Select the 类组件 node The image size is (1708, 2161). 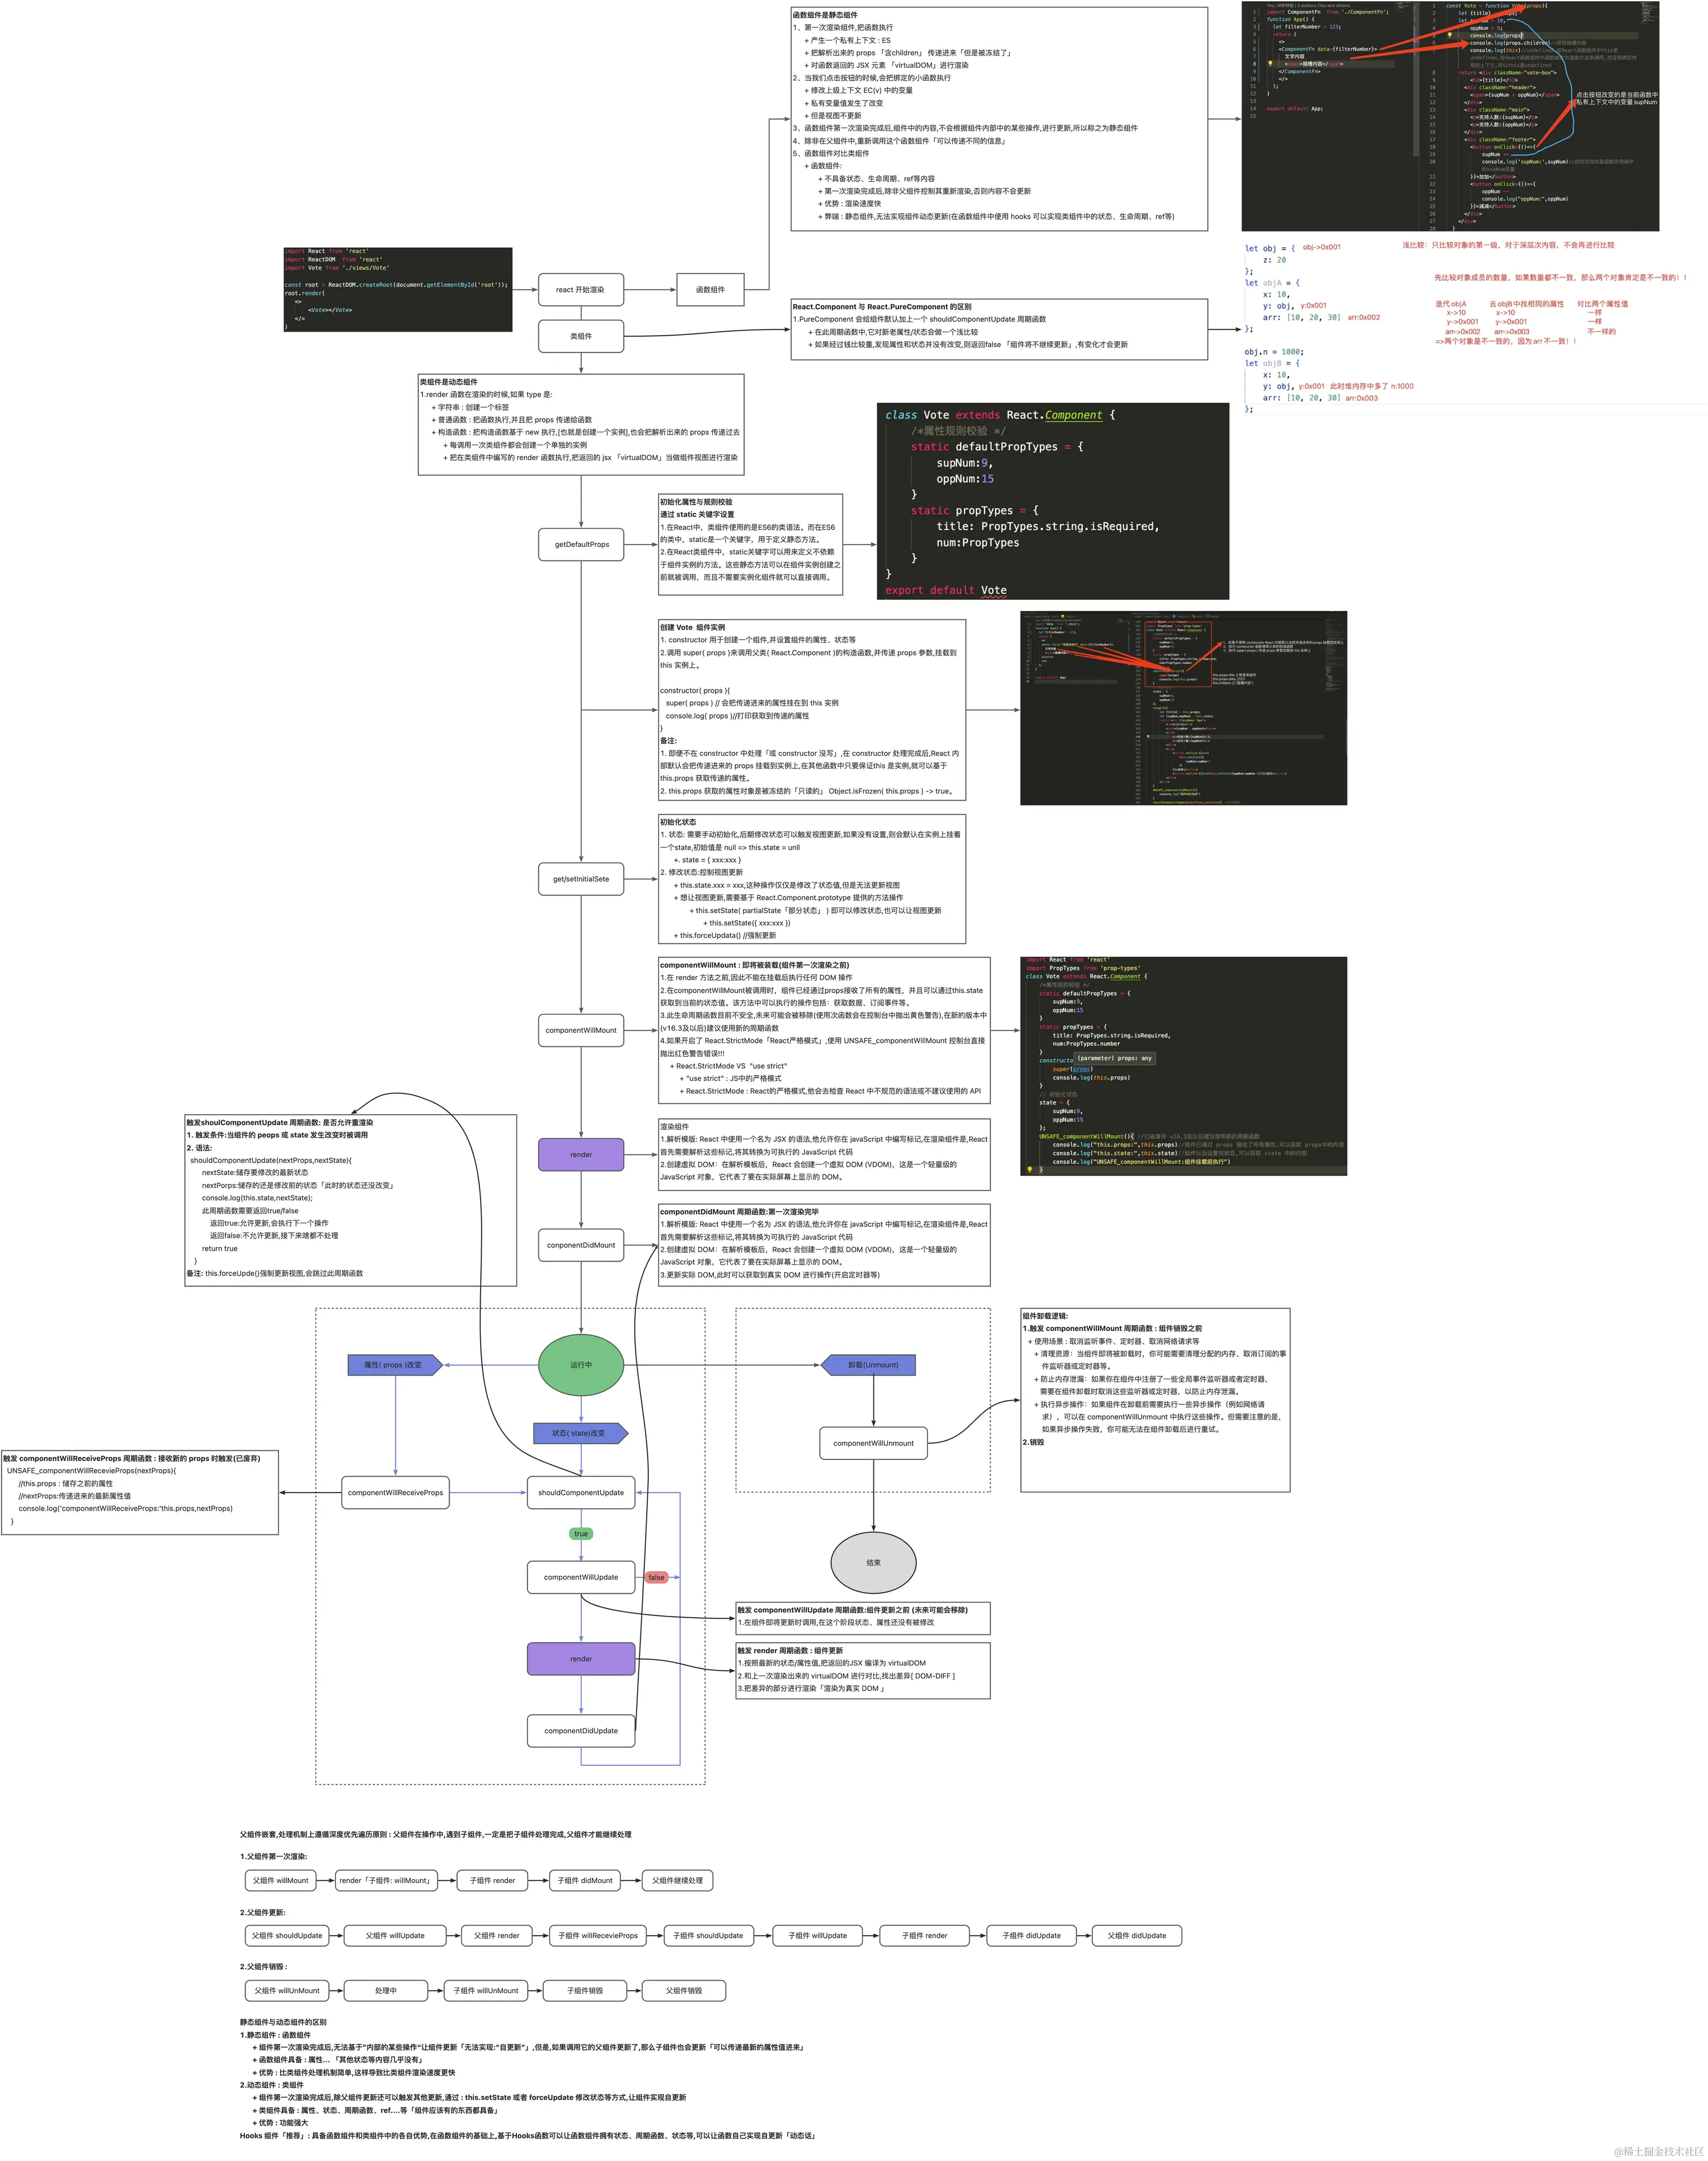click(x=580, y=336)
